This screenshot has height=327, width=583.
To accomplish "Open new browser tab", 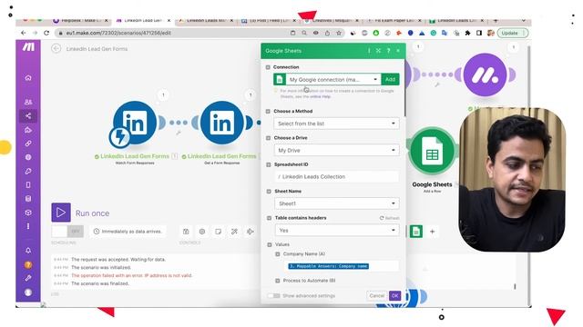I will coord(496,20).
